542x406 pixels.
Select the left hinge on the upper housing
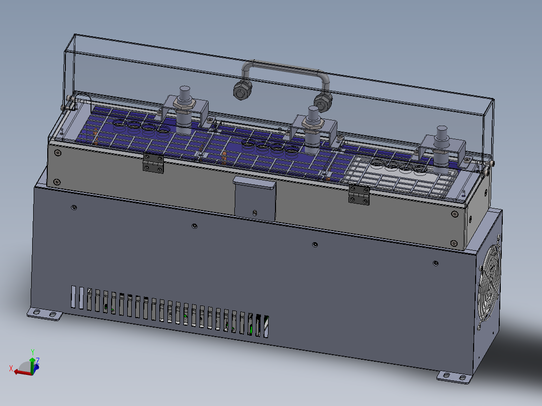pos(153,162)
